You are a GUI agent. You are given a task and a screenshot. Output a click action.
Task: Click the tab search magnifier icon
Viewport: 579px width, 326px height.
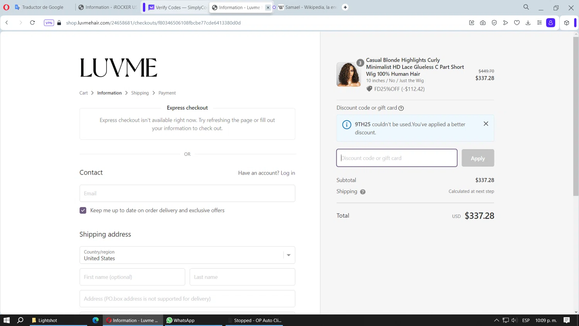[x=526, y=7]
